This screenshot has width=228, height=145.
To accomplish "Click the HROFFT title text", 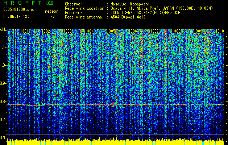I will coord(21,3).
